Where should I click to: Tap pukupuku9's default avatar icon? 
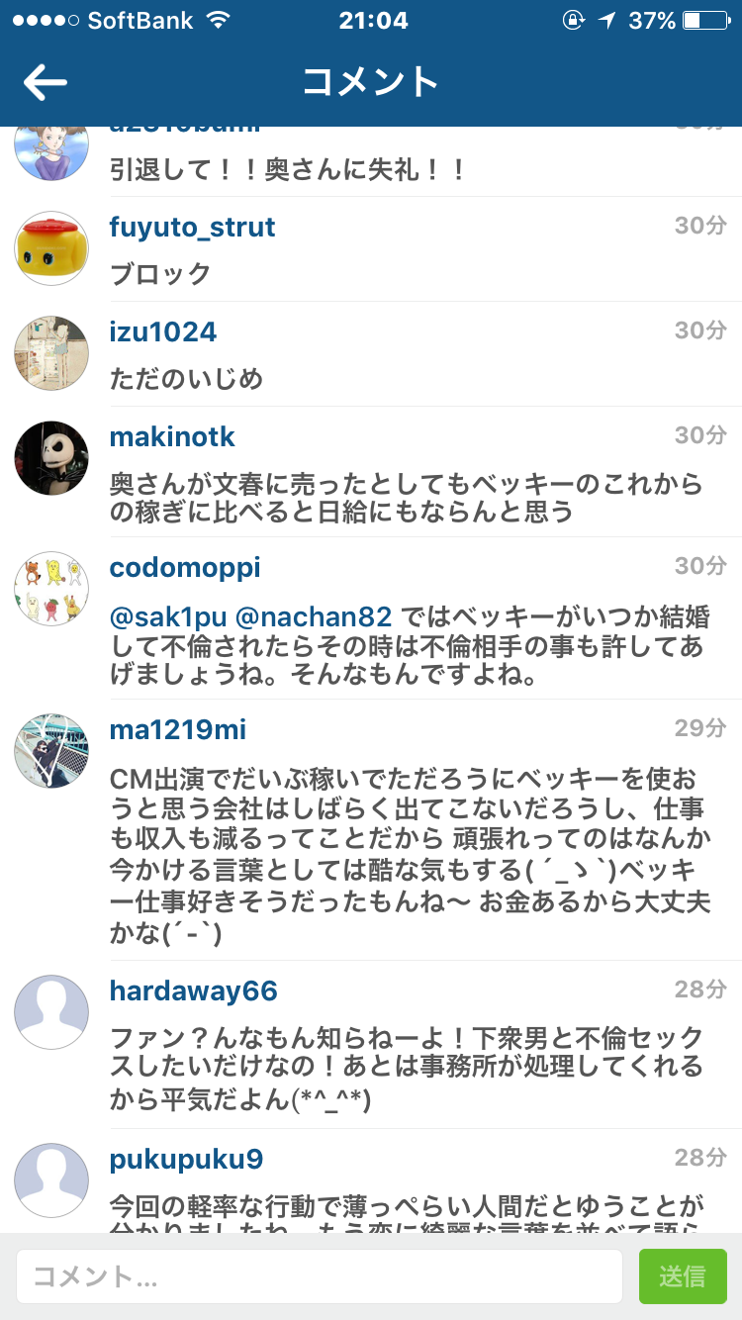click(51, 1180)
